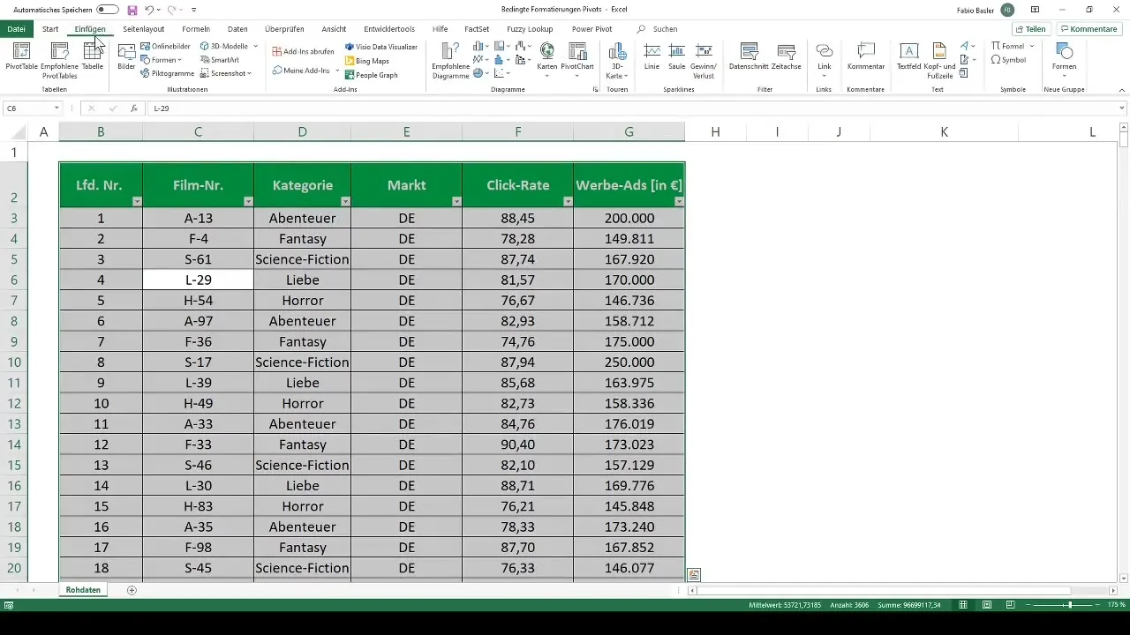Screen dimensions: 1130x635
Task: Toggle Automatisches Speichern switch
Action: [x=108, y=9]
